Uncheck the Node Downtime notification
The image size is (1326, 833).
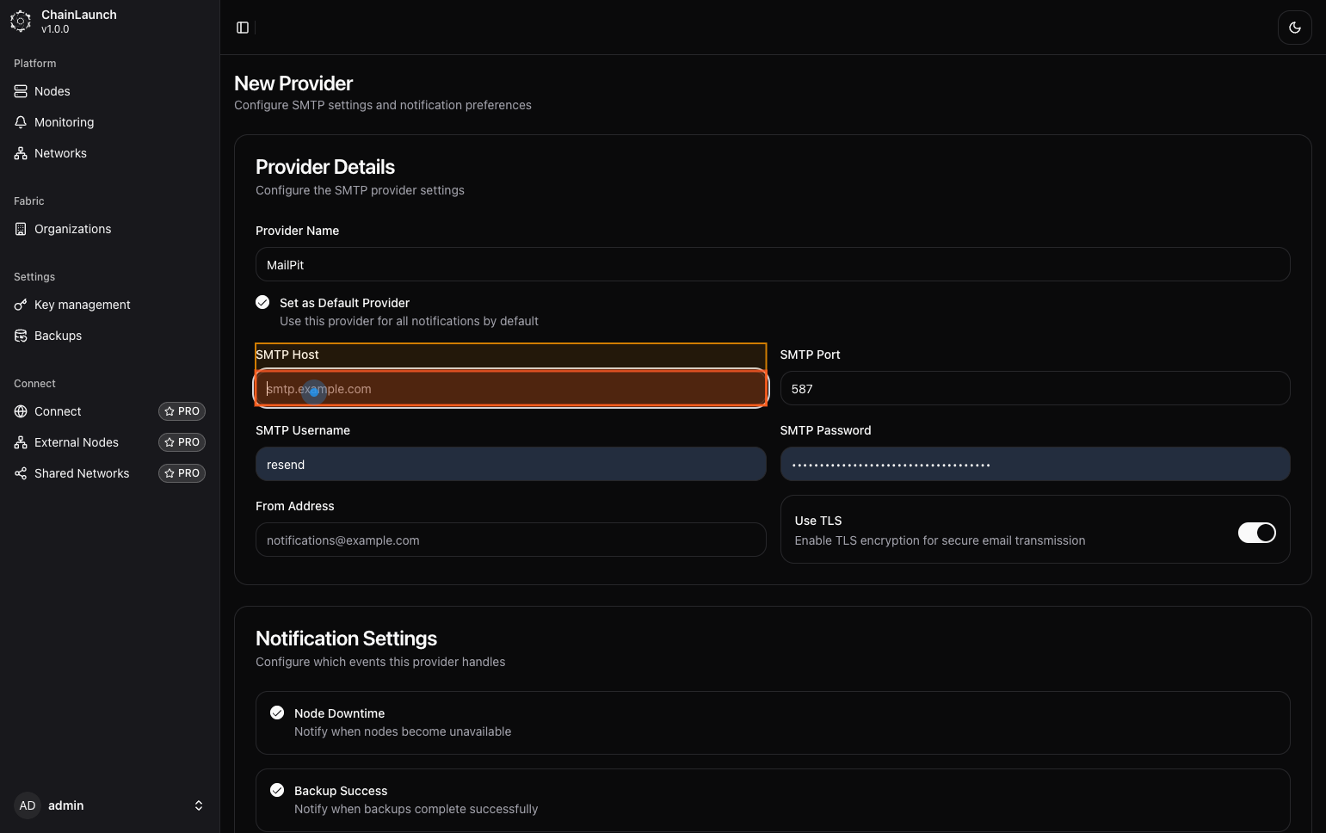pyautogui.click(x=277, y=713)
